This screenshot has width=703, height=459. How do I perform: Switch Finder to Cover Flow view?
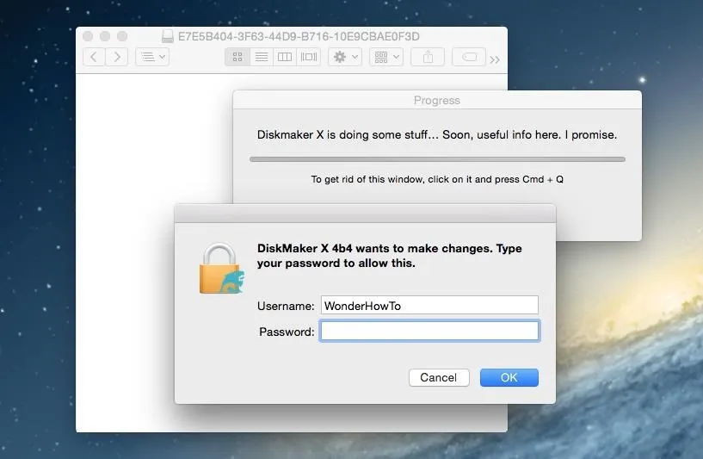pos(308,57)
